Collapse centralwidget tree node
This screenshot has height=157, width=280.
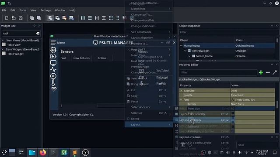coord(185,51)
